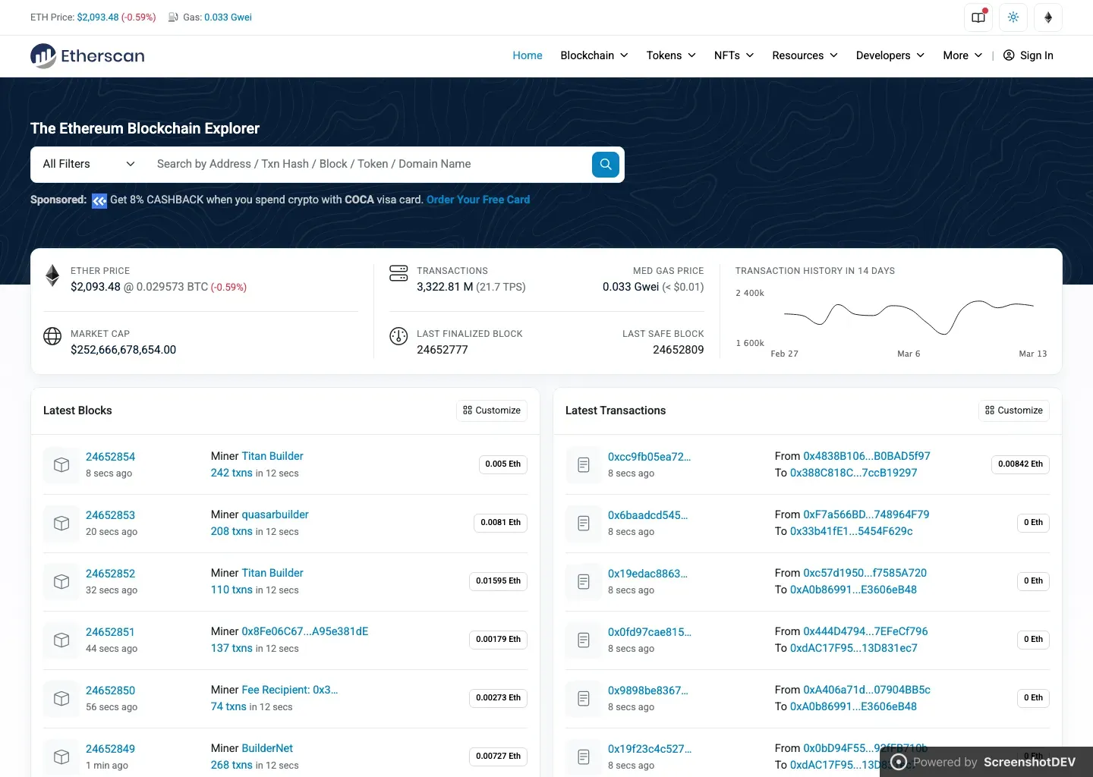
Task: Open recipient address 0x388C818C...7ccB19297
Action: (853, 473)
